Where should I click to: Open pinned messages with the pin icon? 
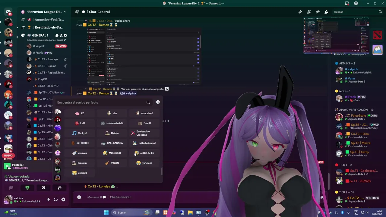pyautogui.click(x=318, y=12)
